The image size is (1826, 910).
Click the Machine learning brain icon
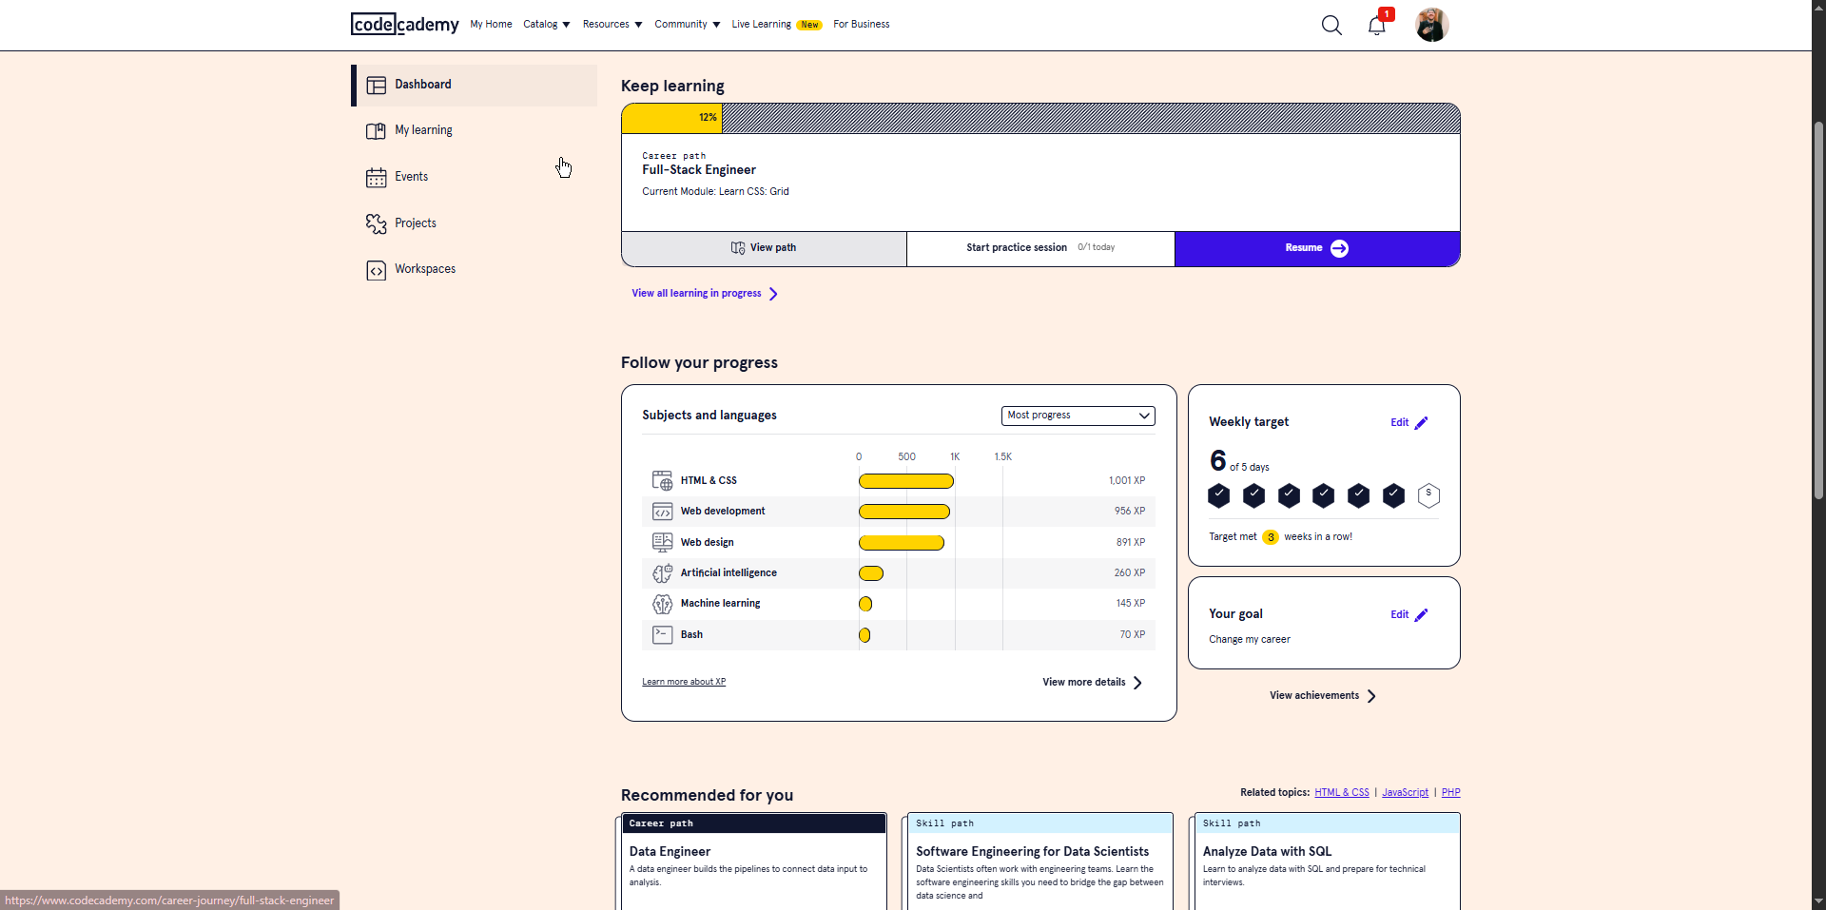tap(662, 604)
